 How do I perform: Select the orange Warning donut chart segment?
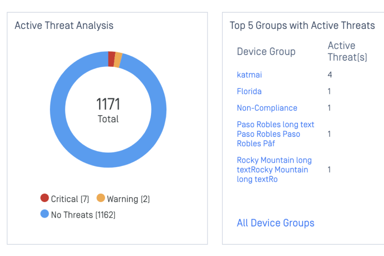point(118,60)
